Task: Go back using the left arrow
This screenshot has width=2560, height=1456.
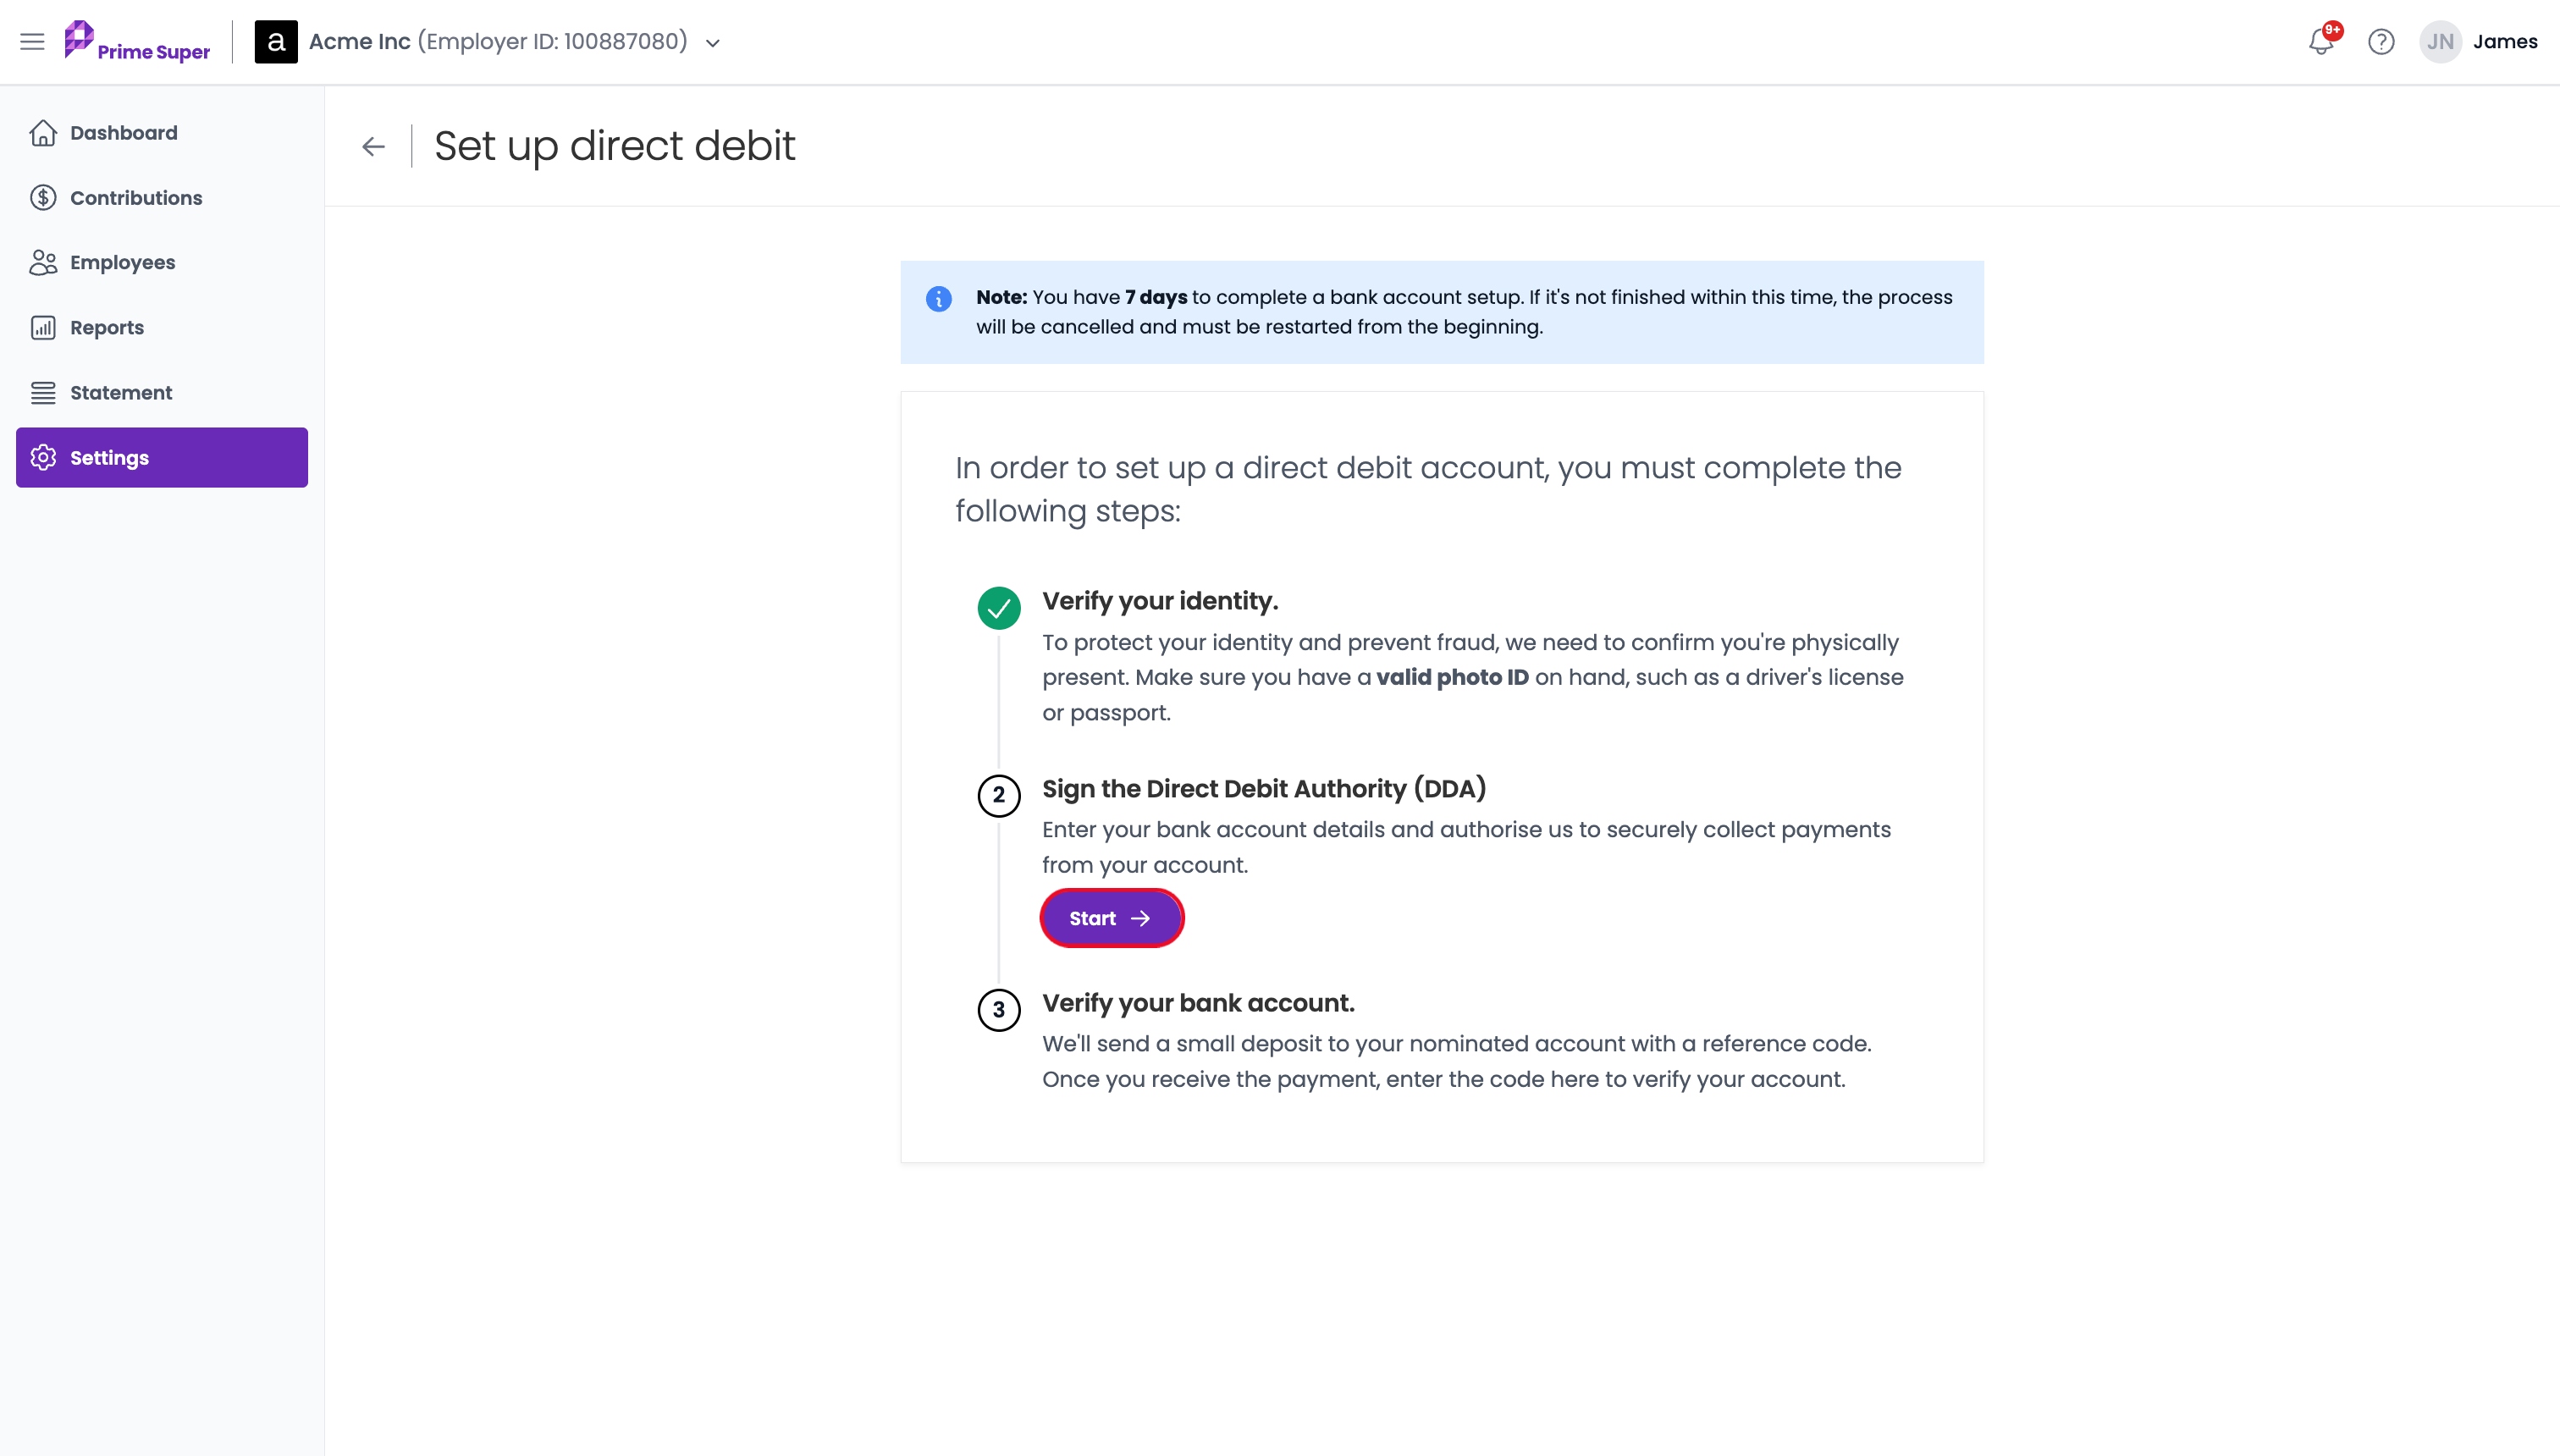Action: pos(373,147)
